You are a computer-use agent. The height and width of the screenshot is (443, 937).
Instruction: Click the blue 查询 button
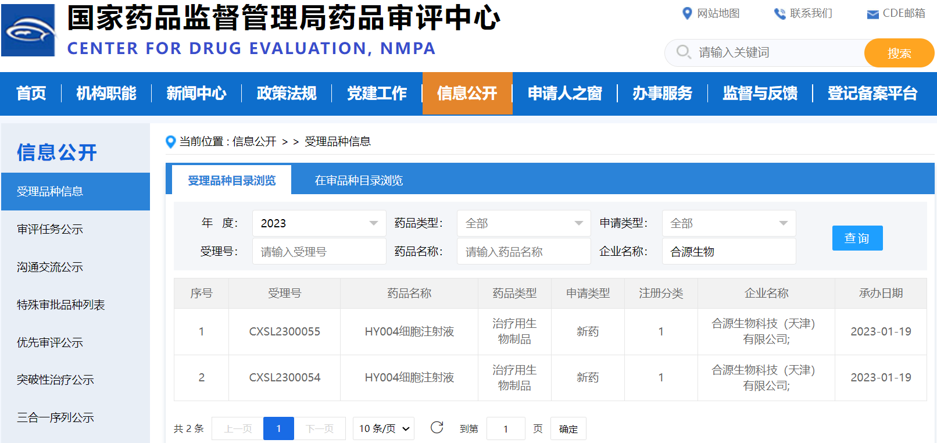tap(857, 238)
